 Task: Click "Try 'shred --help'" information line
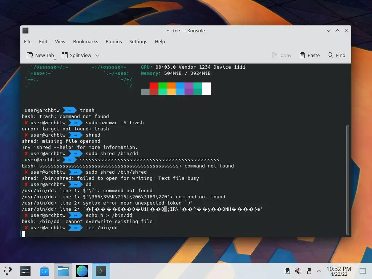pyautogui.click(x=80, y=147)
